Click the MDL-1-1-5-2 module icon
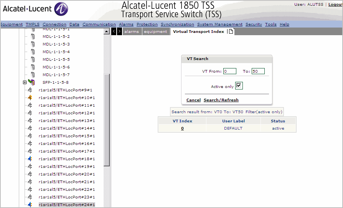The height and width of the screenshot is (208, 343). [x=33, y=36]
